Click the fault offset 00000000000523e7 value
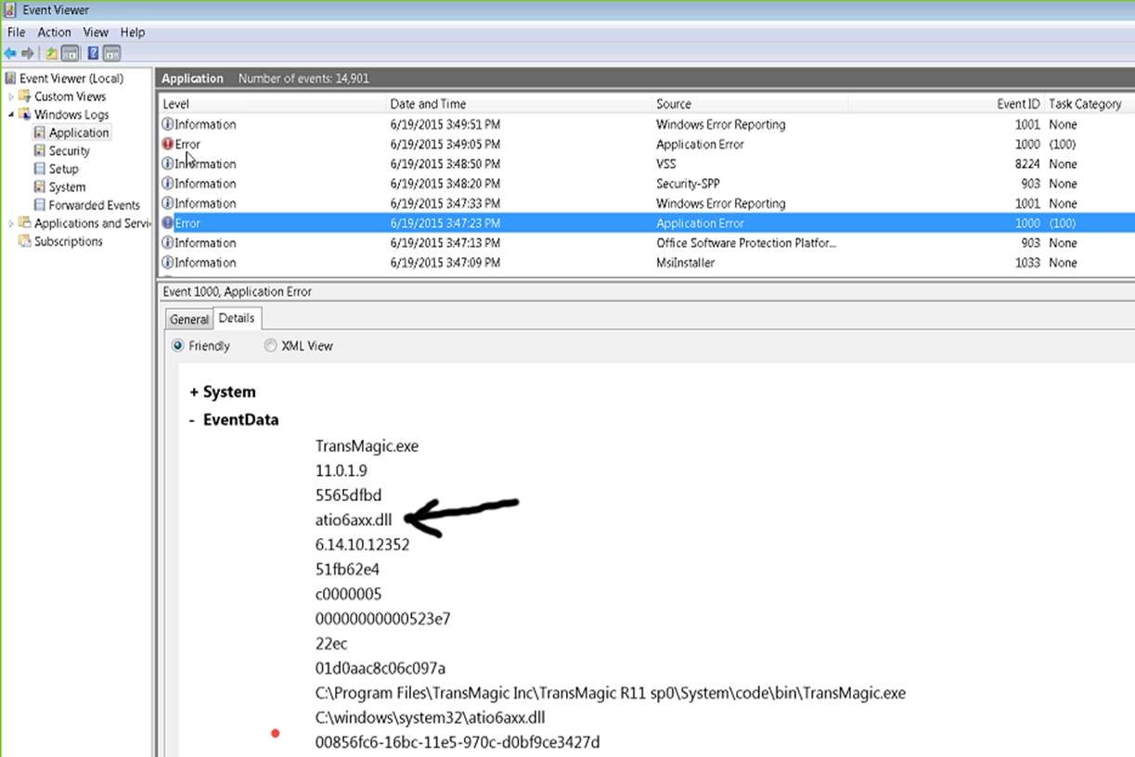The height and width of the screenshot is (757, 1135). point(383,619)
